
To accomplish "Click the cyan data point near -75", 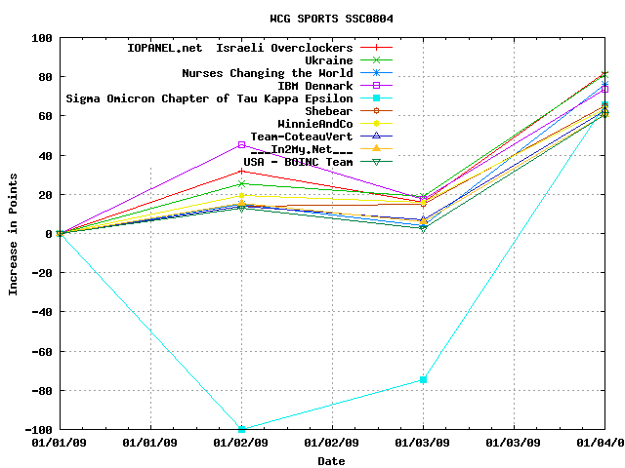I will coord(423,379).
